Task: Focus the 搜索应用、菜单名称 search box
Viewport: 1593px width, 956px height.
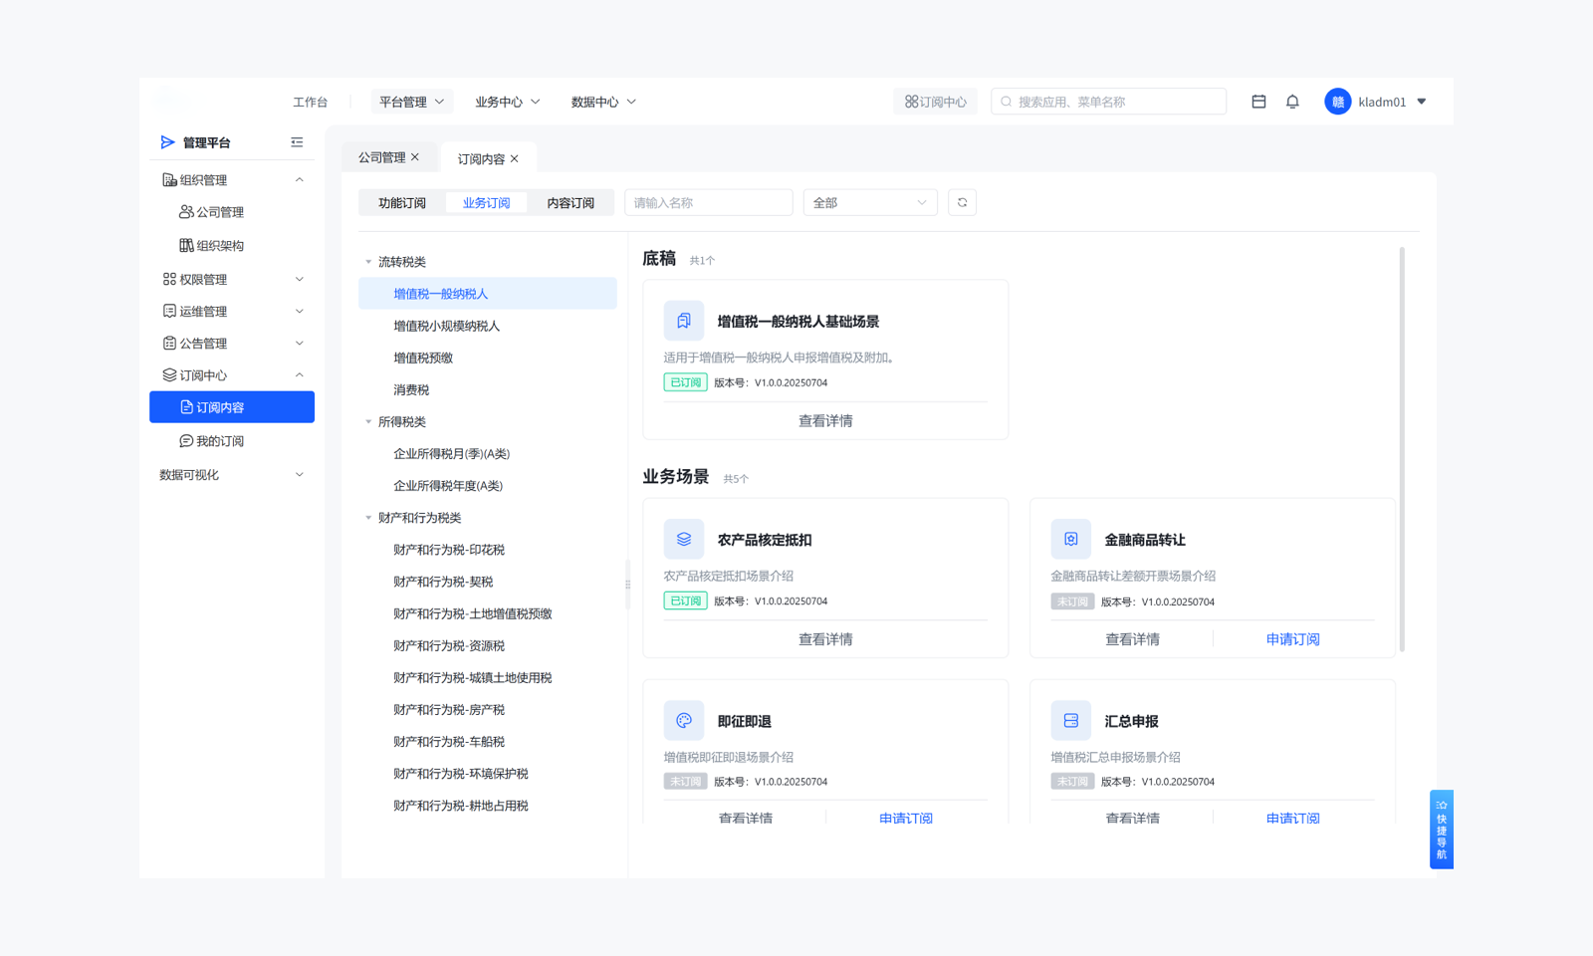Action: (1108, 102)
